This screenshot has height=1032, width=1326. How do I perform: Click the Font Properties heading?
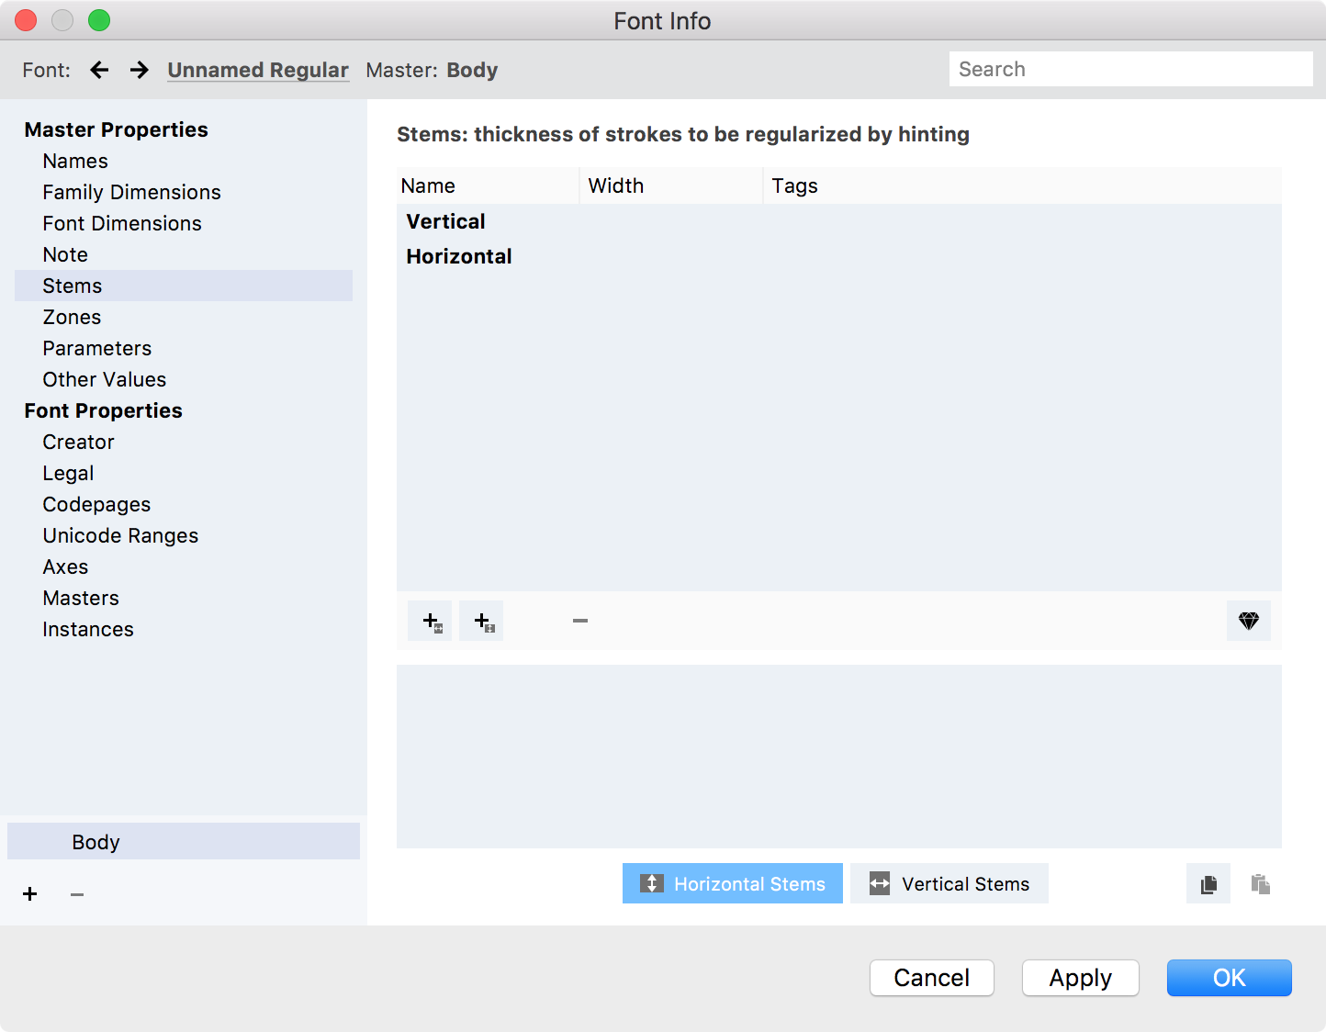pyautogui.click(x=103, y=410)
